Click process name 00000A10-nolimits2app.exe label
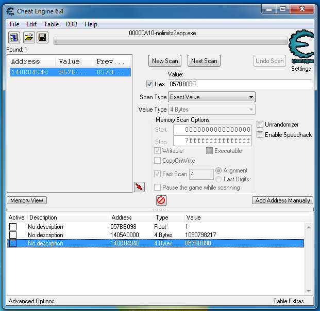 [x=162, y=33]
